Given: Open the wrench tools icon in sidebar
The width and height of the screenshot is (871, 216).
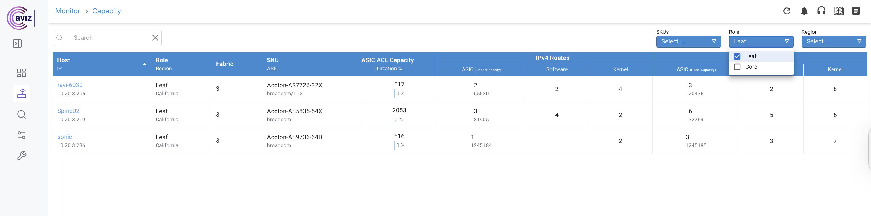Looking at the screenshot, I should (x=22, y=156).
